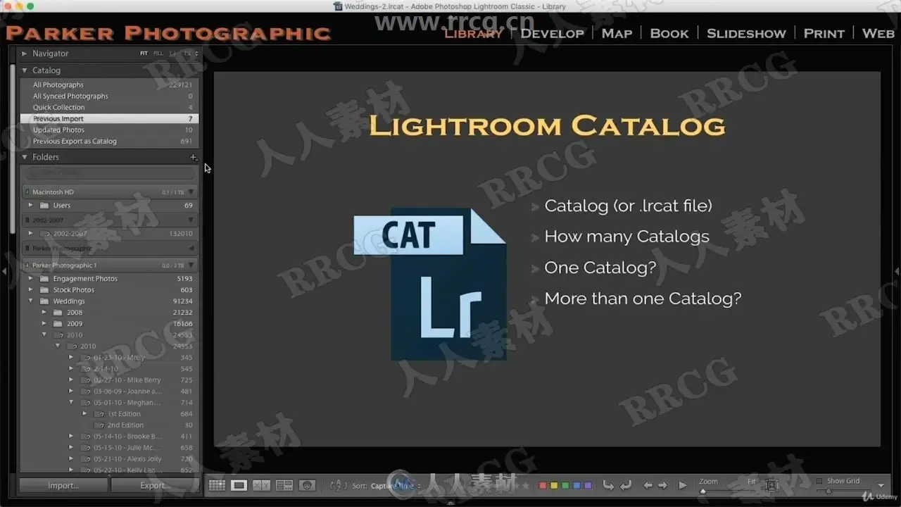Screen dimensions: 901x507
Task: Rotate photo counterclockwise
Action: click(x=608, y=485)
